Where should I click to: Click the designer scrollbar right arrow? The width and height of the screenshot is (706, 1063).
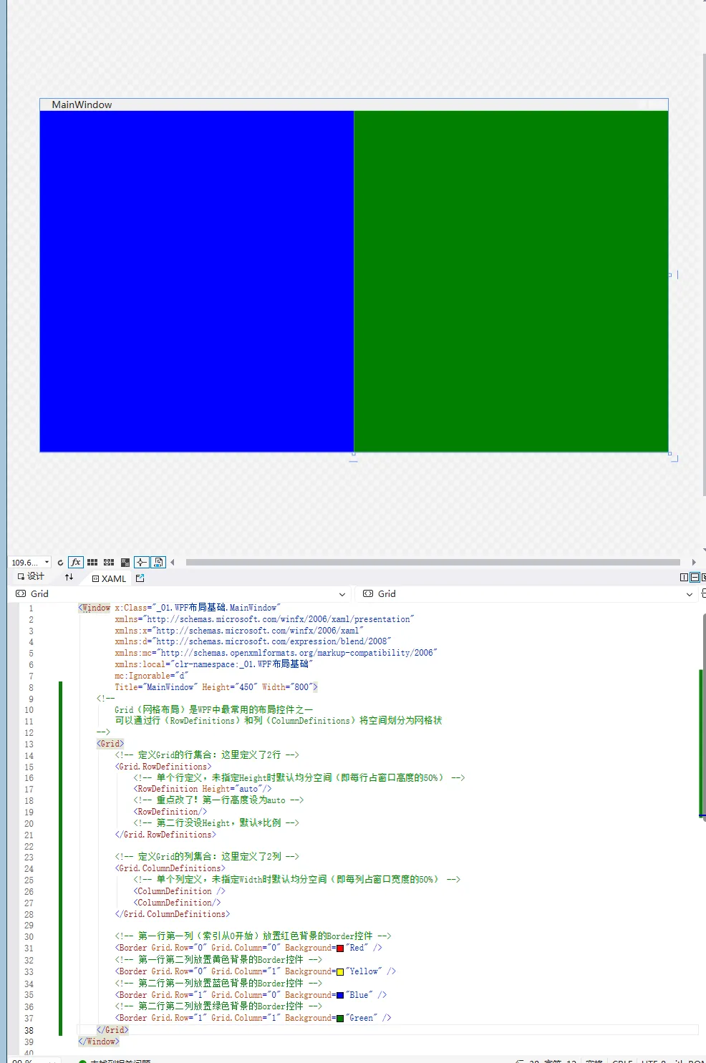[x=693, y=563]
